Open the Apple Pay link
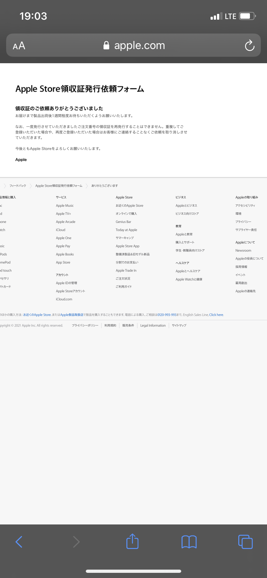 63,246
